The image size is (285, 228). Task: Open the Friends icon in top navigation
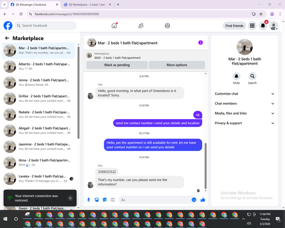pyautogui.click(x=141, y=26)
